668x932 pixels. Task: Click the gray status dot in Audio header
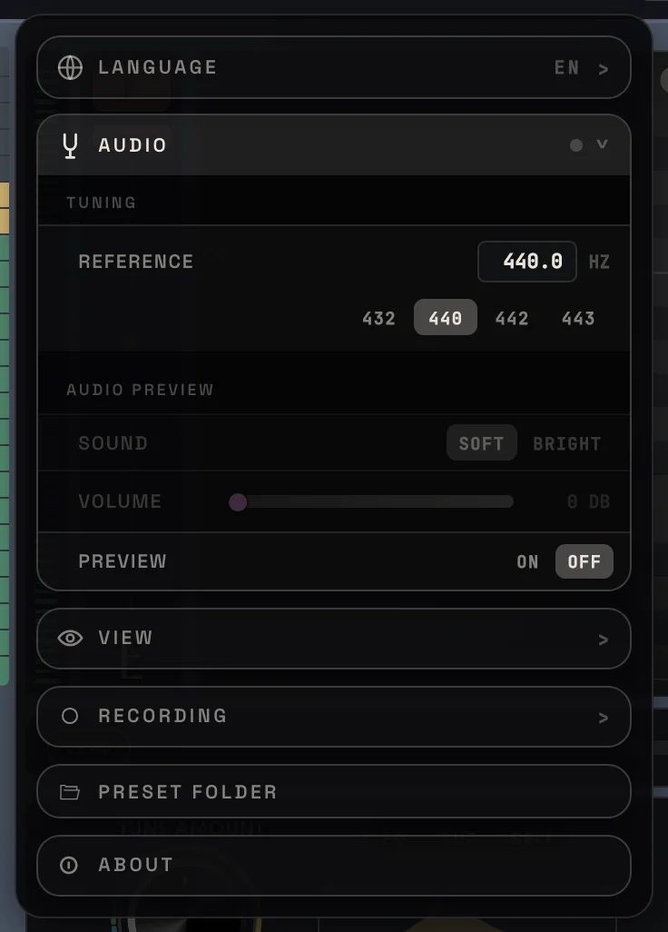pos(576,145)
